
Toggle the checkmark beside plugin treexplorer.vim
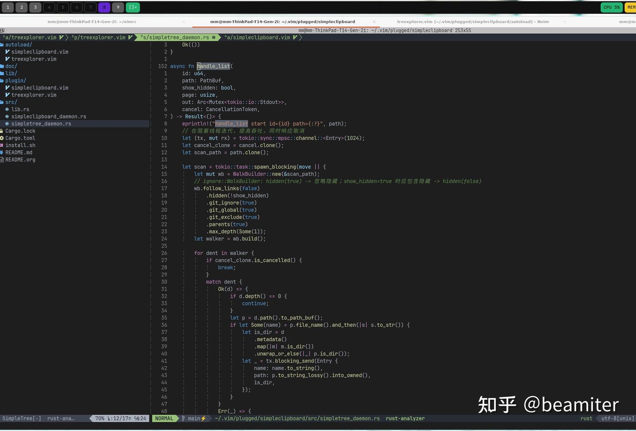click(x=7, y=95)
